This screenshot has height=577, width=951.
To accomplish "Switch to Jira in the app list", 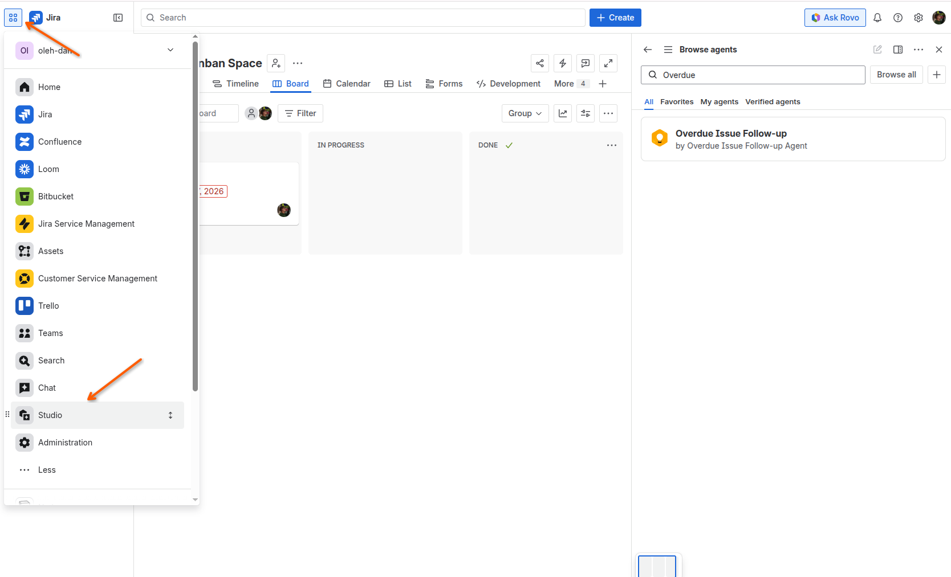I will tap(97, 114).
